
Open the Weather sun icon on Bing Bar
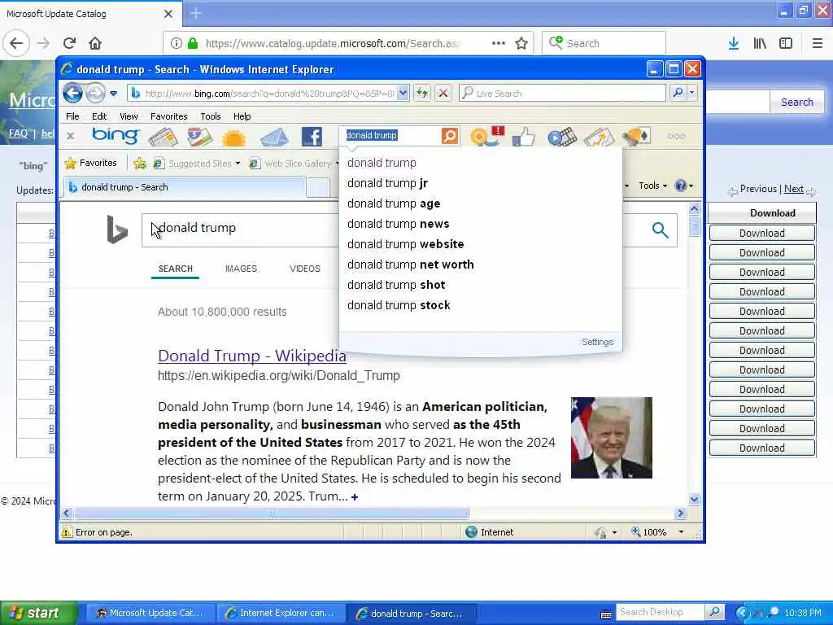(233, 138)
